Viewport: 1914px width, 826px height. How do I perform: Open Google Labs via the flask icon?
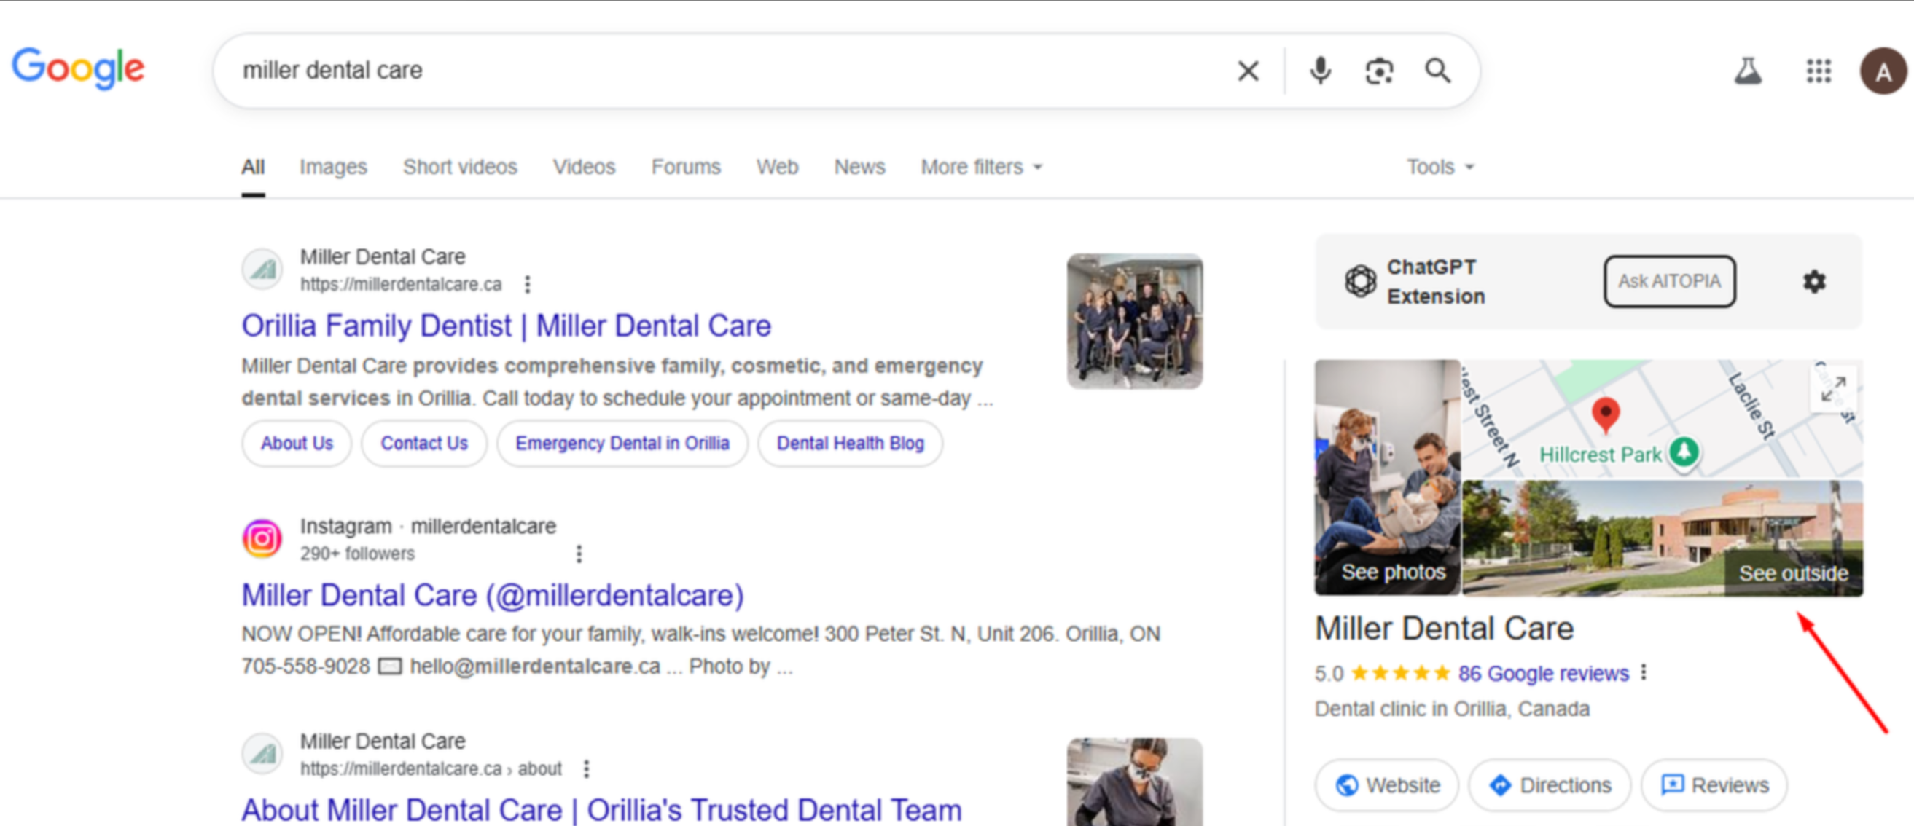pyautogui.click(x=1749, y=71)
